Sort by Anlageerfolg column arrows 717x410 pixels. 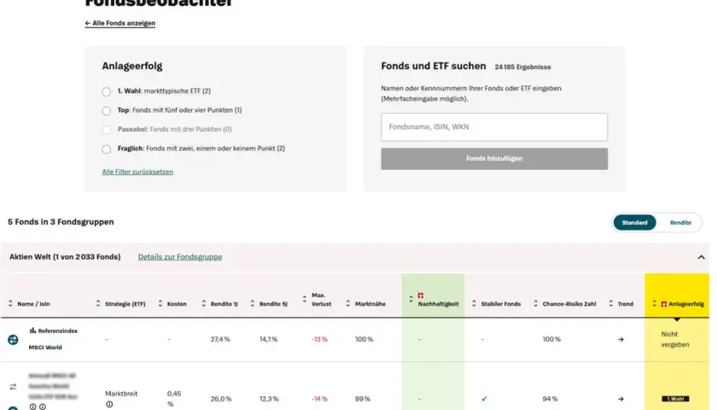655,303
